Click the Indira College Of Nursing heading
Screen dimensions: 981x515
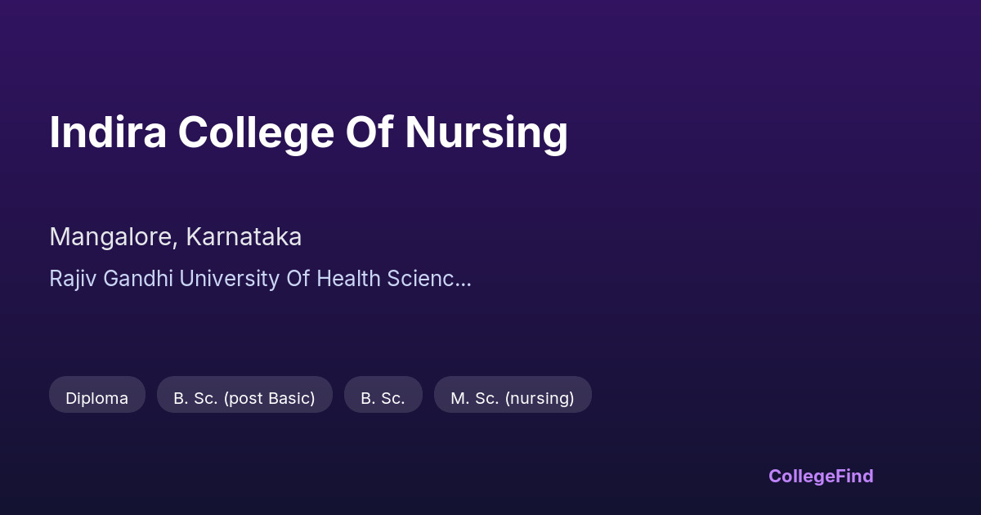click(308, 132)
